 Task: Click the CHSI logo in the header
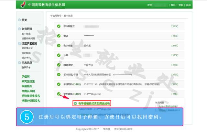pyautogui.click(x=23, y=5)
